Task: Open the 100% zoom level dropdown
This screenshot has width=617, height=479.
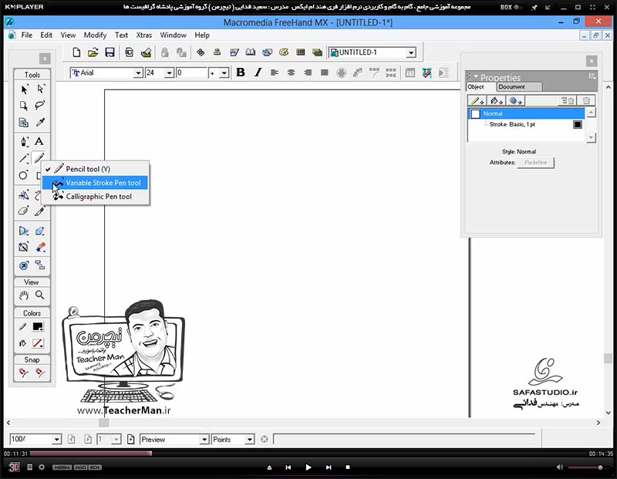Action: pyautogui.click(x=56, y=440)
